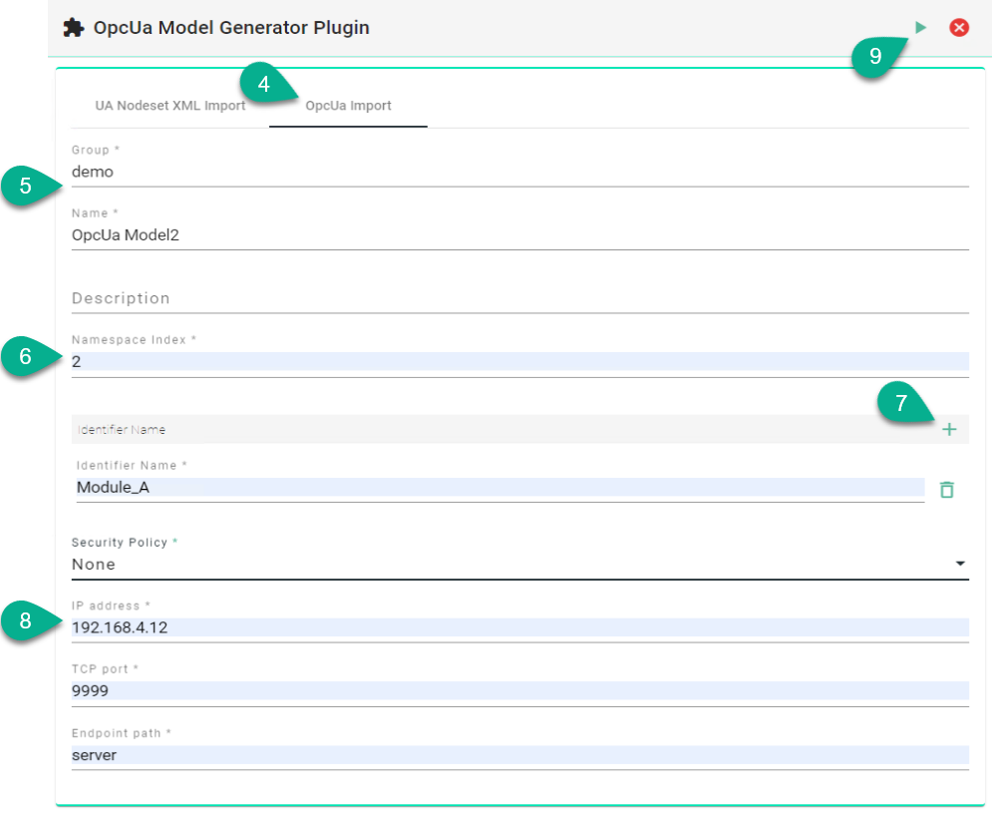This screenshot has width=992, height=813.
Task: Add a new identifier name with the plus icon
Action: coord(949,429)
